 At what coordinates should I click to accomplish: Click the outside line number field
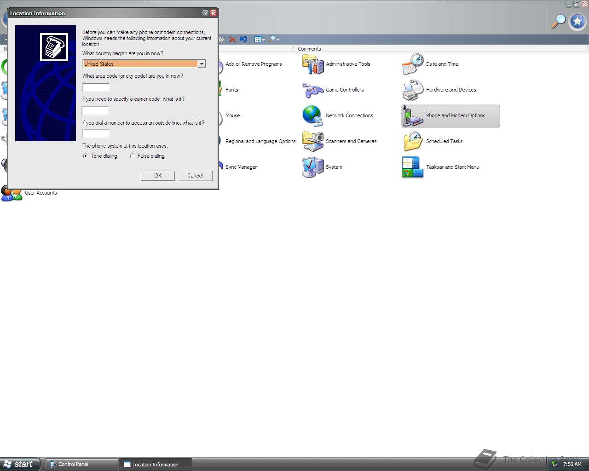click(x=96, y=134)
